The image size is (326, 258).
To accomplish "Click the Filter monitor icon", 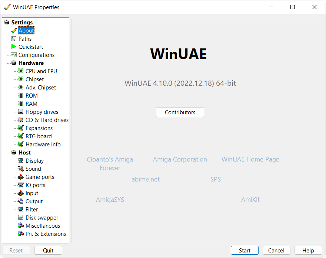I will click(21, 210).
